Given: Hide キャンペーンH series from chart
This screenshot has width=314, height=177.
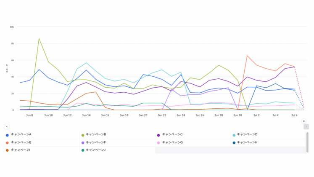Looking at the screenshot, I should (x=247, y=142).
